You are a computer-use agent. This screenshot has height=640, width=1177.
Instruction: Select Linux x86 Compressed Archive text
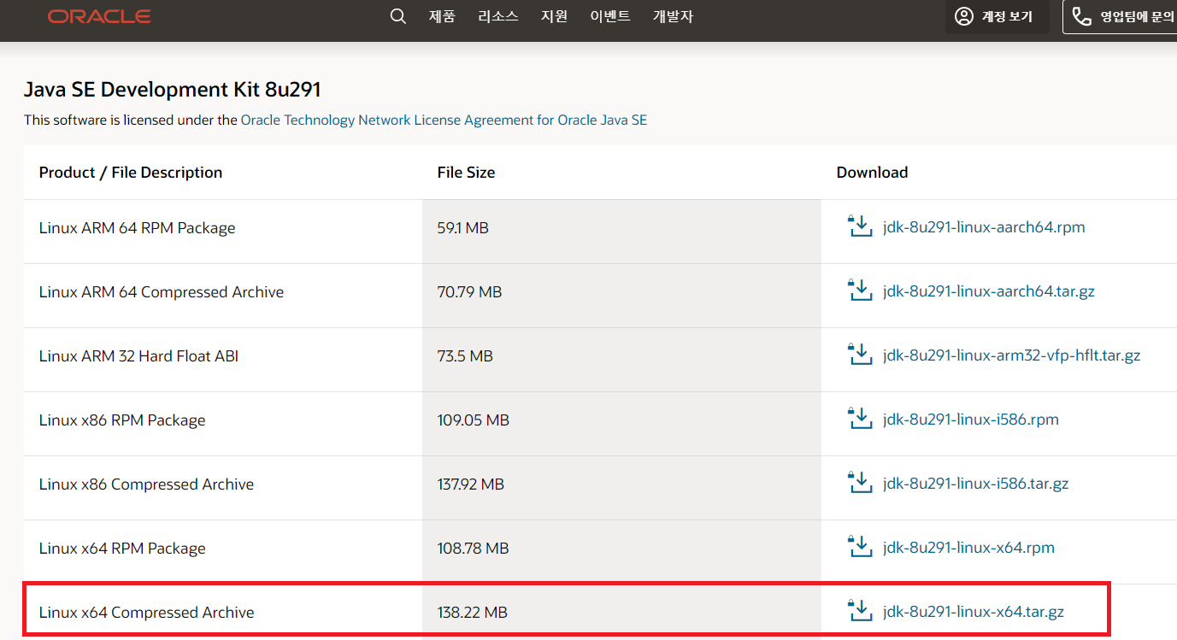[146, 484]
